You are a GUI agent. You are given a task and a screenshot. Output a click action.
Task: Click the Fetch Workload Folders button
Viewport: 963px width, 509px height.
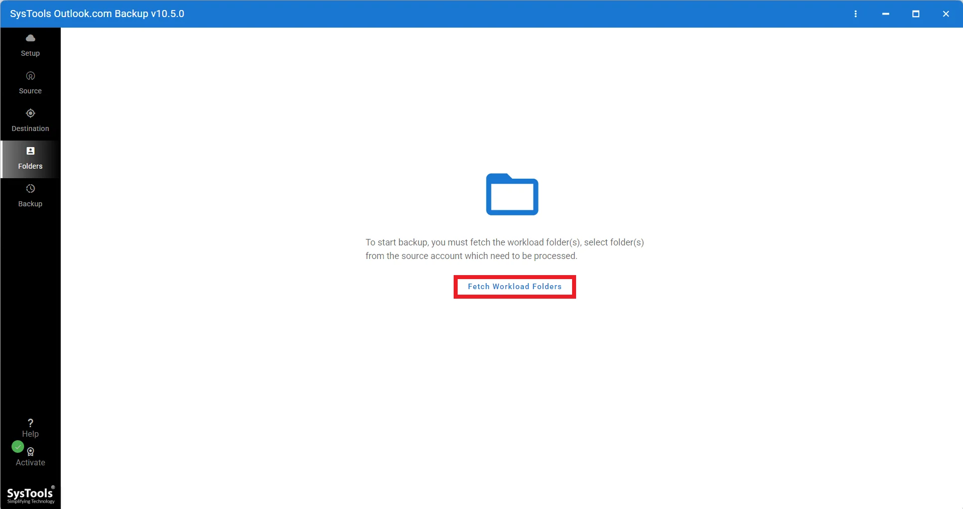click(514, 287)
